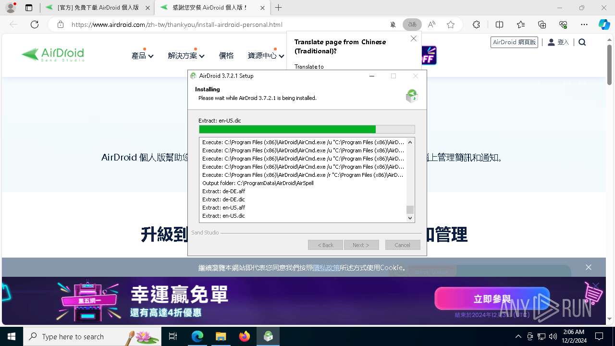Add this page to favorites star

pos(451,25)
